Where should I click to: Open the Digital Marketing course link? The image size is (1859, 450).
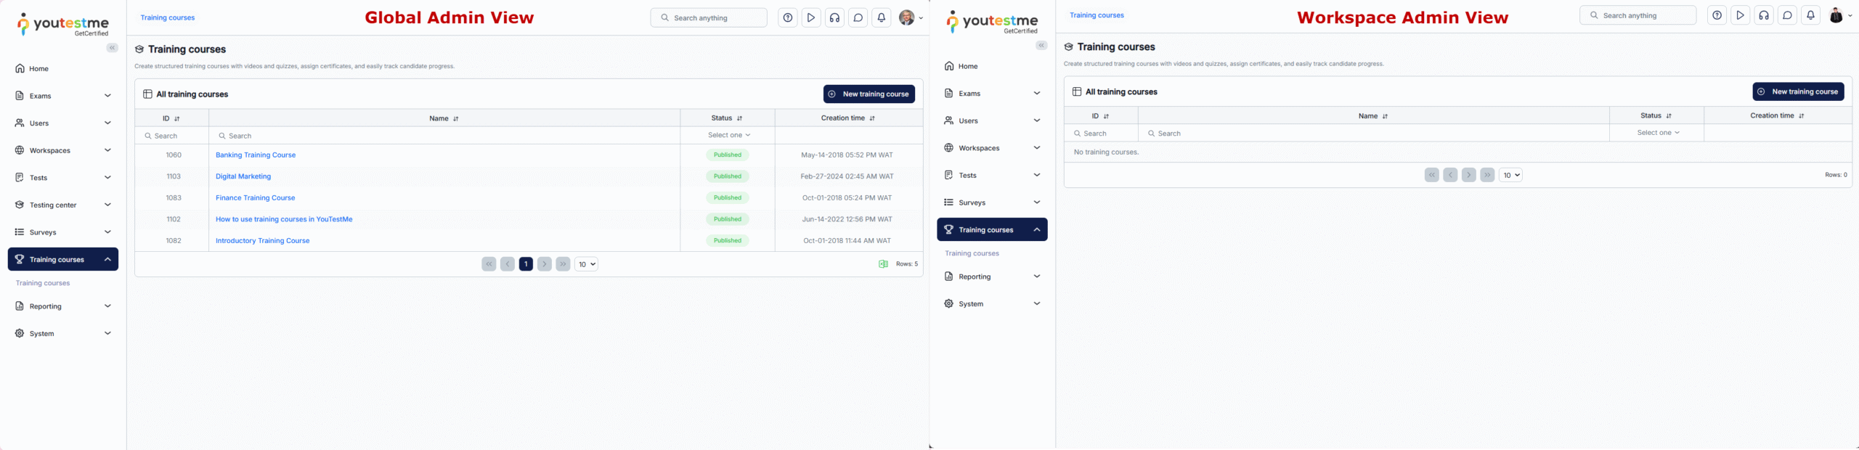pos(243,176)
